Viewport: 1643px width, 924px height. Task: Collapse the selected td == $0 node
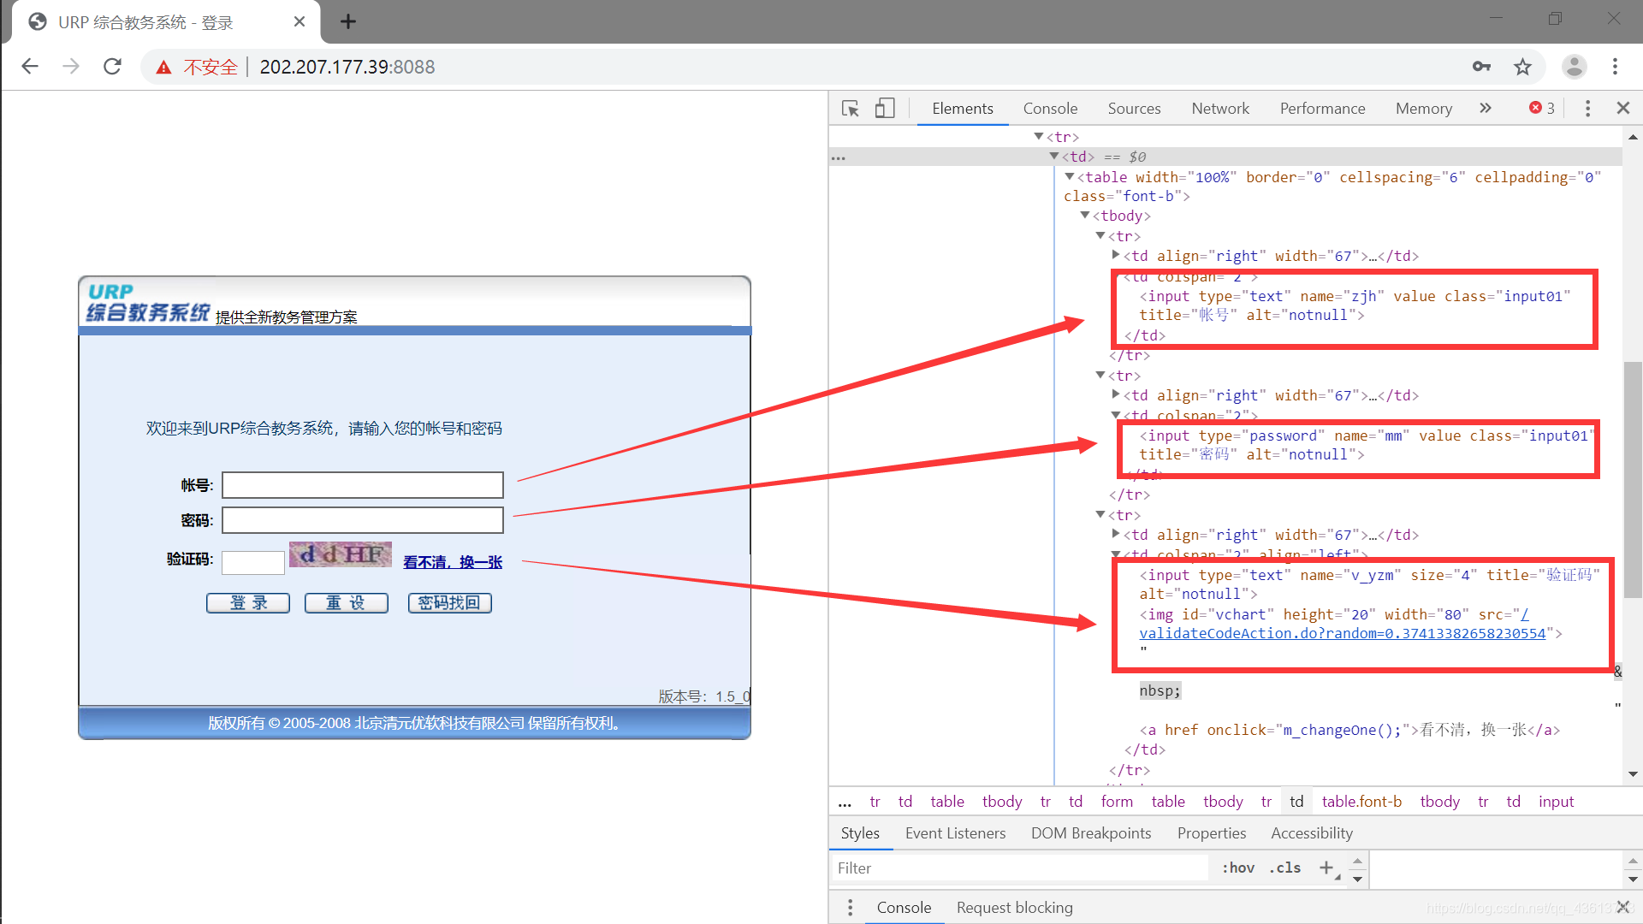[1054, 157]
